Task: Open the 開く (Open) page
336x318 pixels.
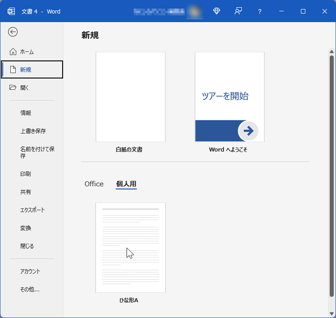Action: (32, 88)
